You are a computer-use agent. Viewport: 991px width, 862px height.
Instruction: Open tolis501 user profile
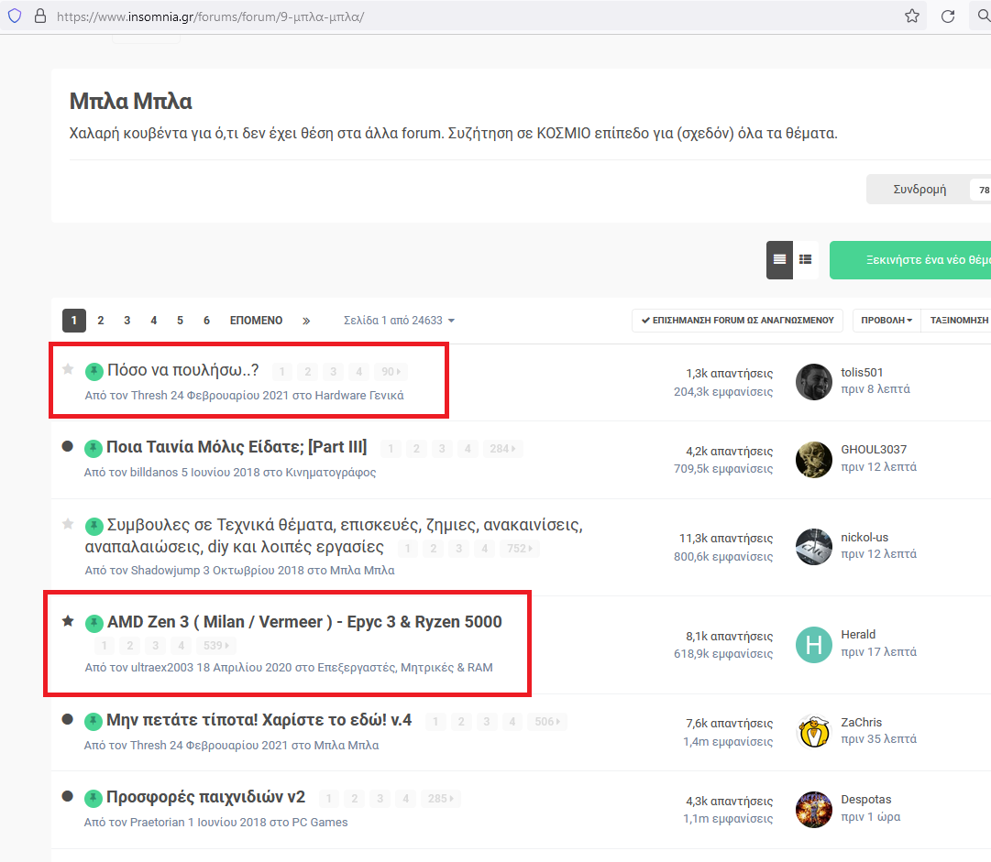point(862,373)
